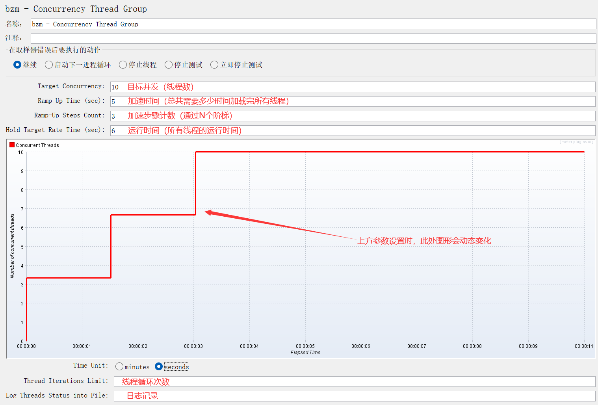Screen dimensions: 598x405
Task: Click the Hold Target Rate Time field
Action: (x=353, y=130)
